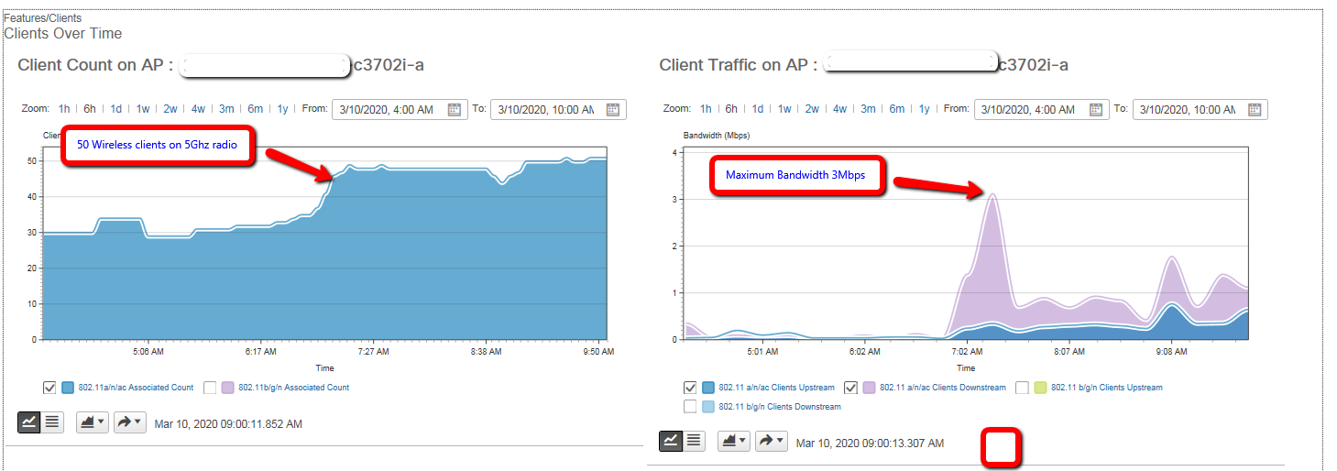The image size is (1337, 471).
Task: Switch Client Traffic panel to table view
Action: (x=694, y=441)
